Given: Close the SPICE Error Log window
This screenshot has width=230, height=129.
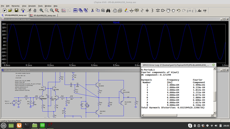Looking at the screenshot, I should point(213,65).
